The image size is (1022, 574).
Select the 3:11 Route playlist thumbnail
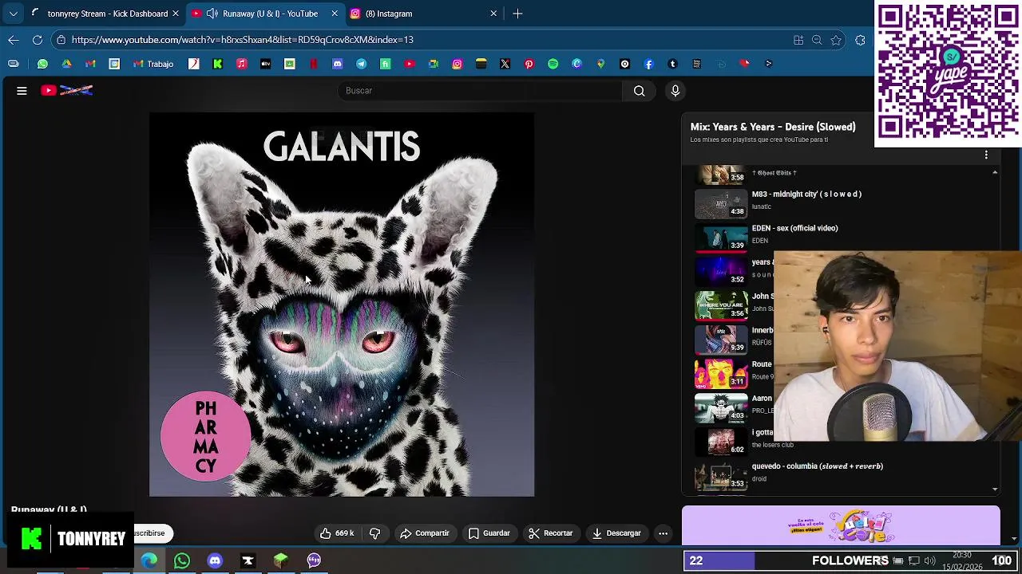(x=721, y=374)
